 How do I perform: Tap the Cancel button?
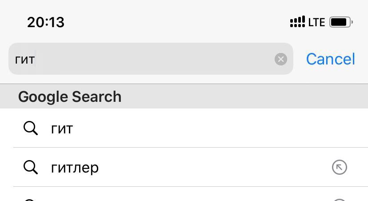tap(331, 59)
